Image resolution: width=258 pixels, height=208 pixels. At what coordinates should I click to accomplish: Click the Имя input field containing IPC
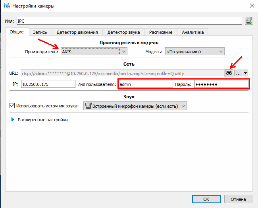(x=129, y=21)
